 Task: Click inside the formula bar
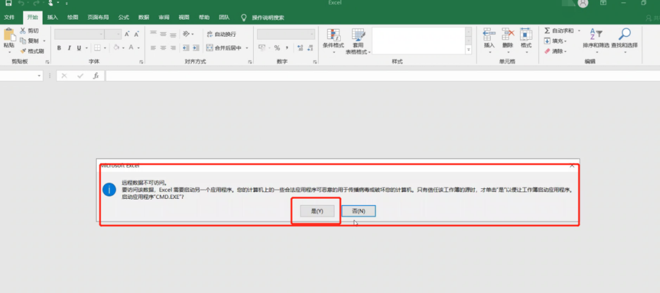coord(382,76)
